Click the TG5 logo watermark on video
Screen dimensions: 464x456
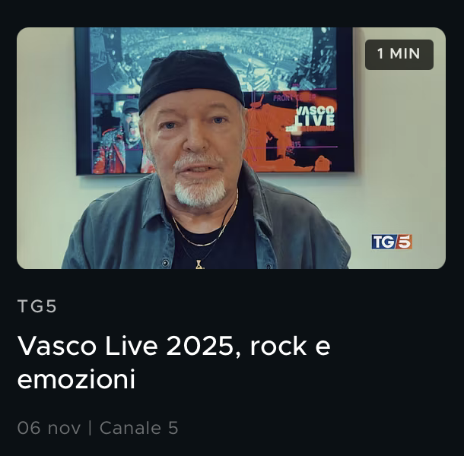pos(392,242)
